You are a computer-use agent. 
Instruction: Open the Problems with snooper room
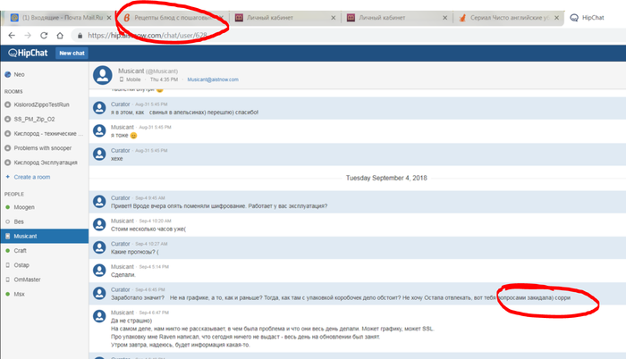pos(43,148)
